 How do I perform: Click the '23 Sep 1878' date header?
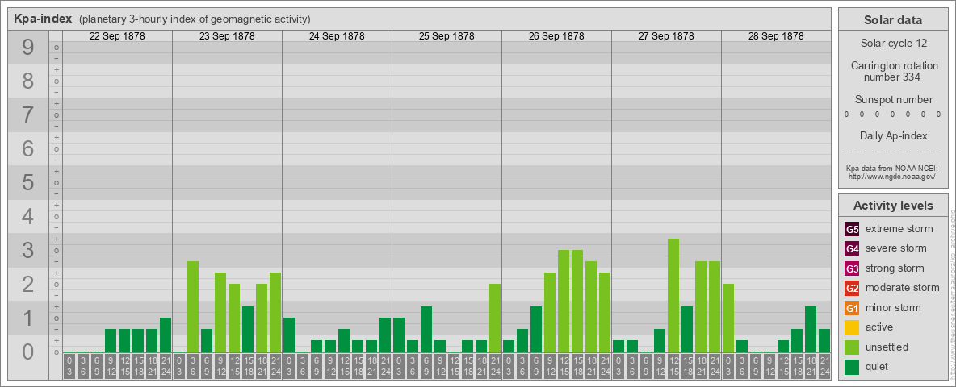pos(227,36)
